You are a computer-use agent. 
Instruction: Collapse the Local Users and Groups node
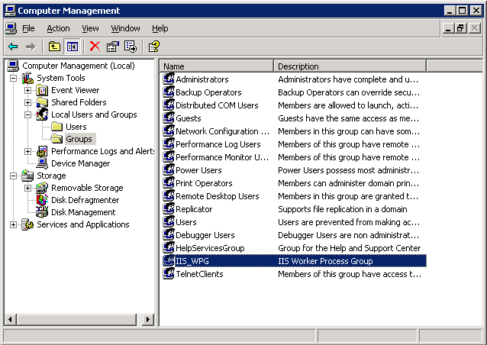pos(27,114)
